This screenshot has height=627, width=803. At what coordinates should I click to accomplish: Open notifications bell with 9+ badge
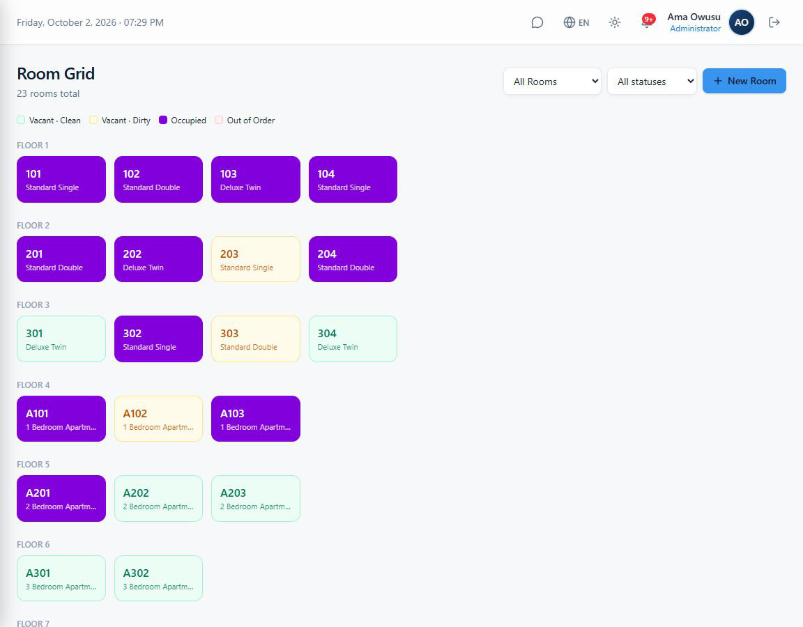647,22
